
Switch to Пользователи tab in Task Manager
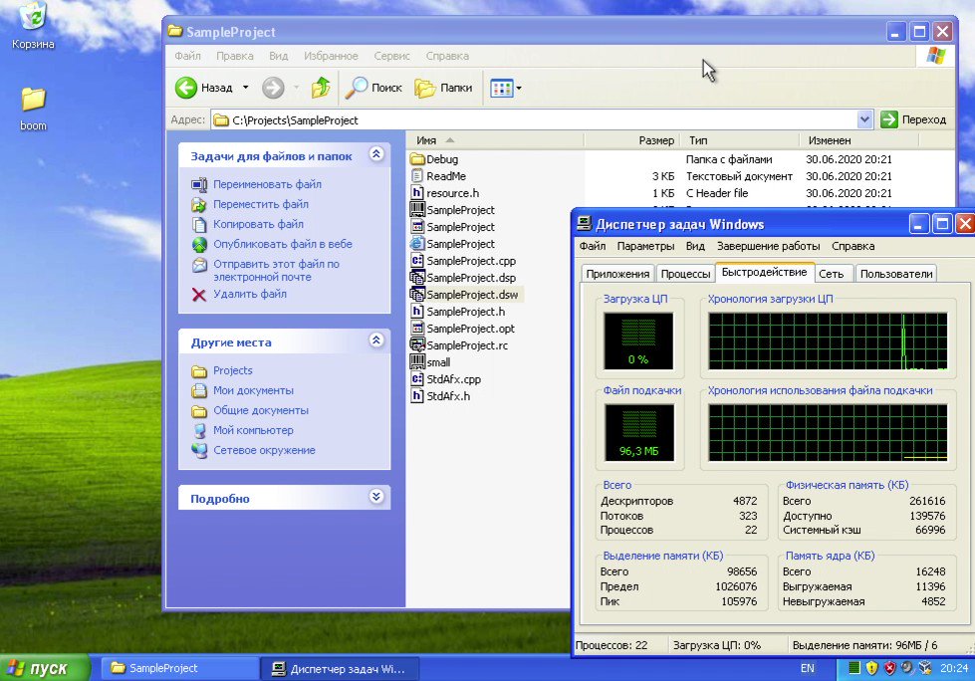coord(896,274)
